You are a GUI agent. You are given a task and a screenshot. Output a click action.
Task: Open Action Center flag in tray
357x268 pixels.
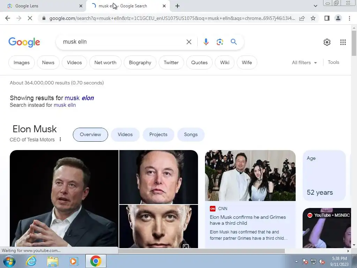click(305, 261)
